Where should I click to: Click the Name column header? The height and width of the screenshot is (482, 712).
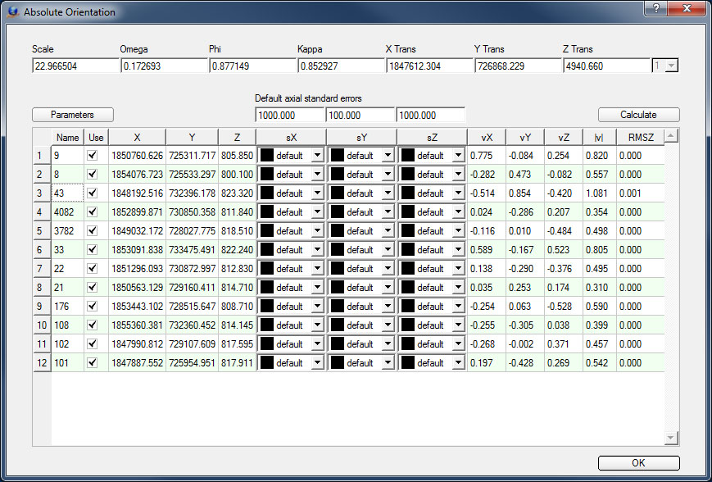coord(68,137)
